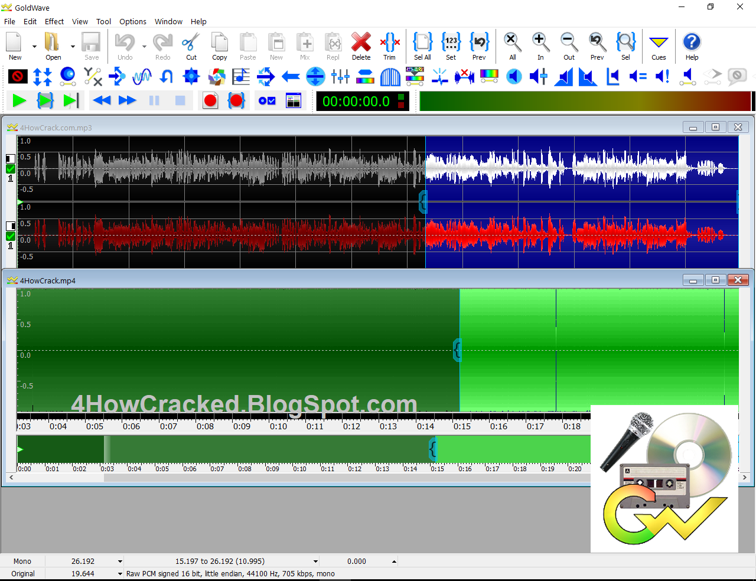
Task: Expand the selection range dropdown showing 15.197 to 26.192
Action: (x=315, y=561)
